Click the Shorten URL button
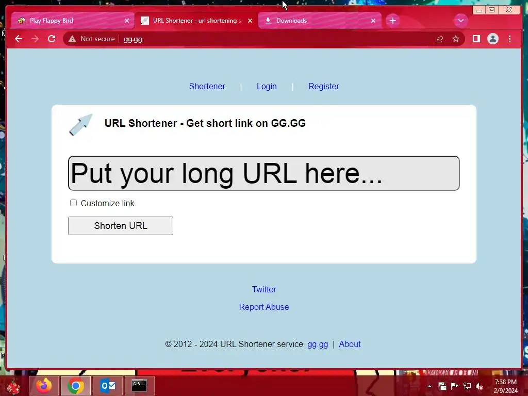 point(121,226)
